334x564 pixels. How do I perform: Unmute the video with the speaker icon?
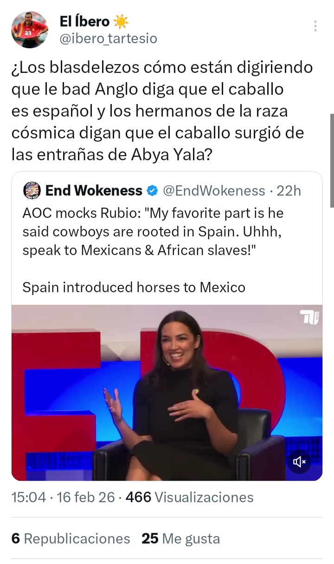point(300,461)
